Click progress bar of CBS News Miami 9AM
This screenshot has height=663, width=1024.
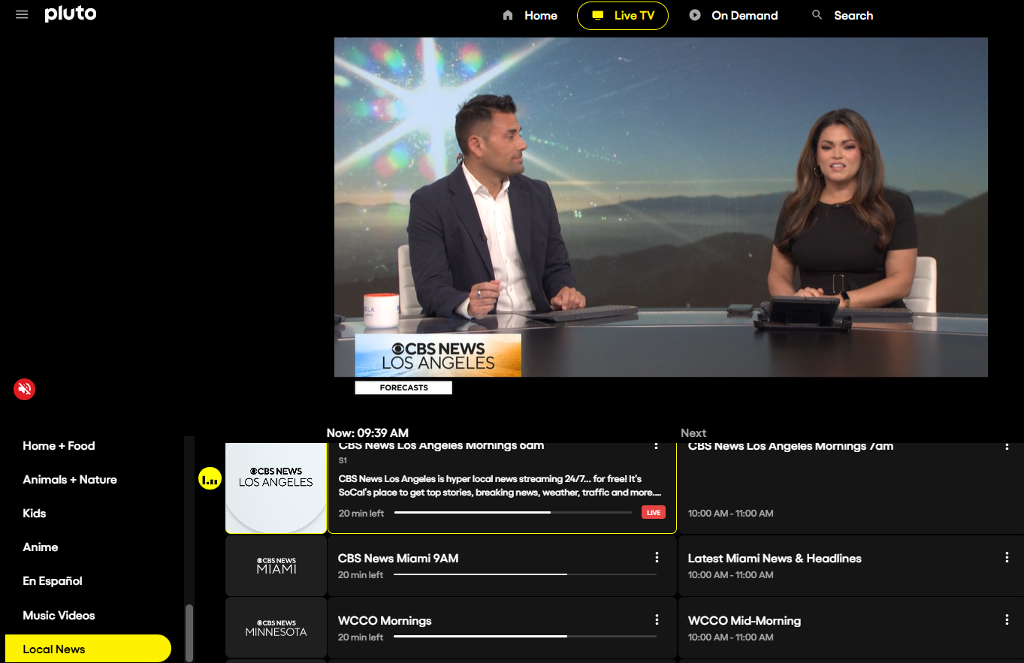[x=525, y=574]
